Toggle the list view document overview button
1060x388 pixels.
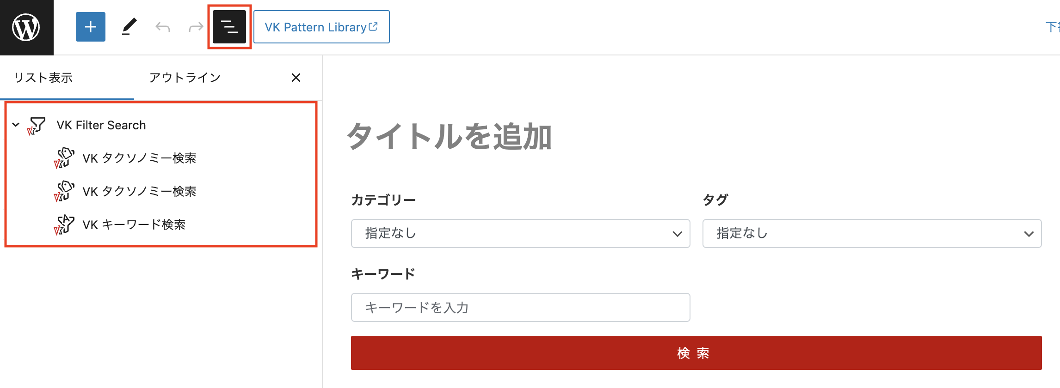click(229, 27)
